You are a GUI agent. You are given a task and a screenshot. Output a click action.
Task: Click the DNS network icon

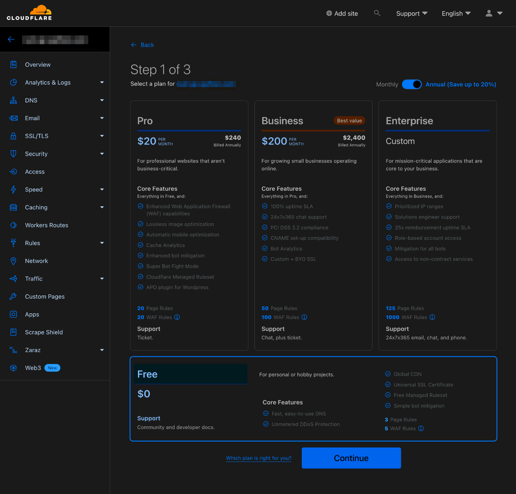point(14,100)
